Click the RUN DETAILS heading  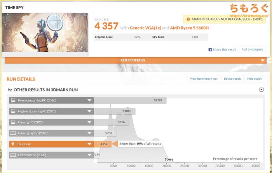point(21,79)
